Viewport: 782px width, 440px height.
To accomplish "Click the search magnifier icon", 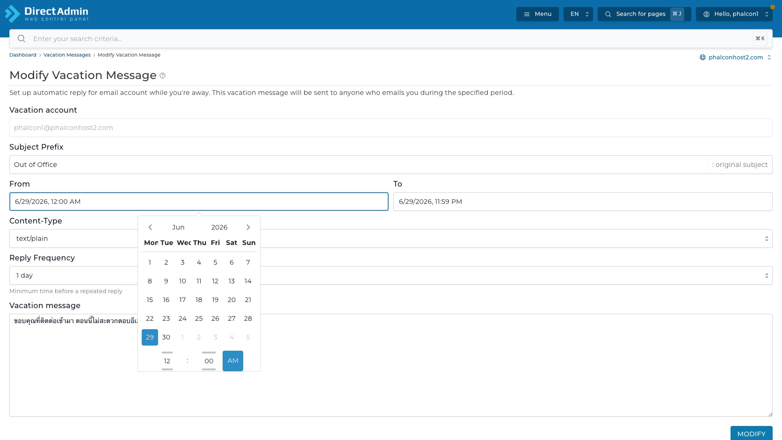I will click(22, 39).
